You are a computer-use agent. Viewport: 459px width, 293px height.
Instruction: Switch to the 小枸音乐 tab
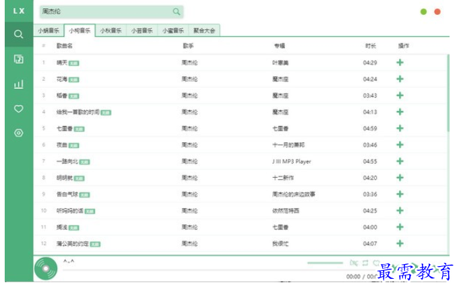pyautogui.click(x=80, y=30)
